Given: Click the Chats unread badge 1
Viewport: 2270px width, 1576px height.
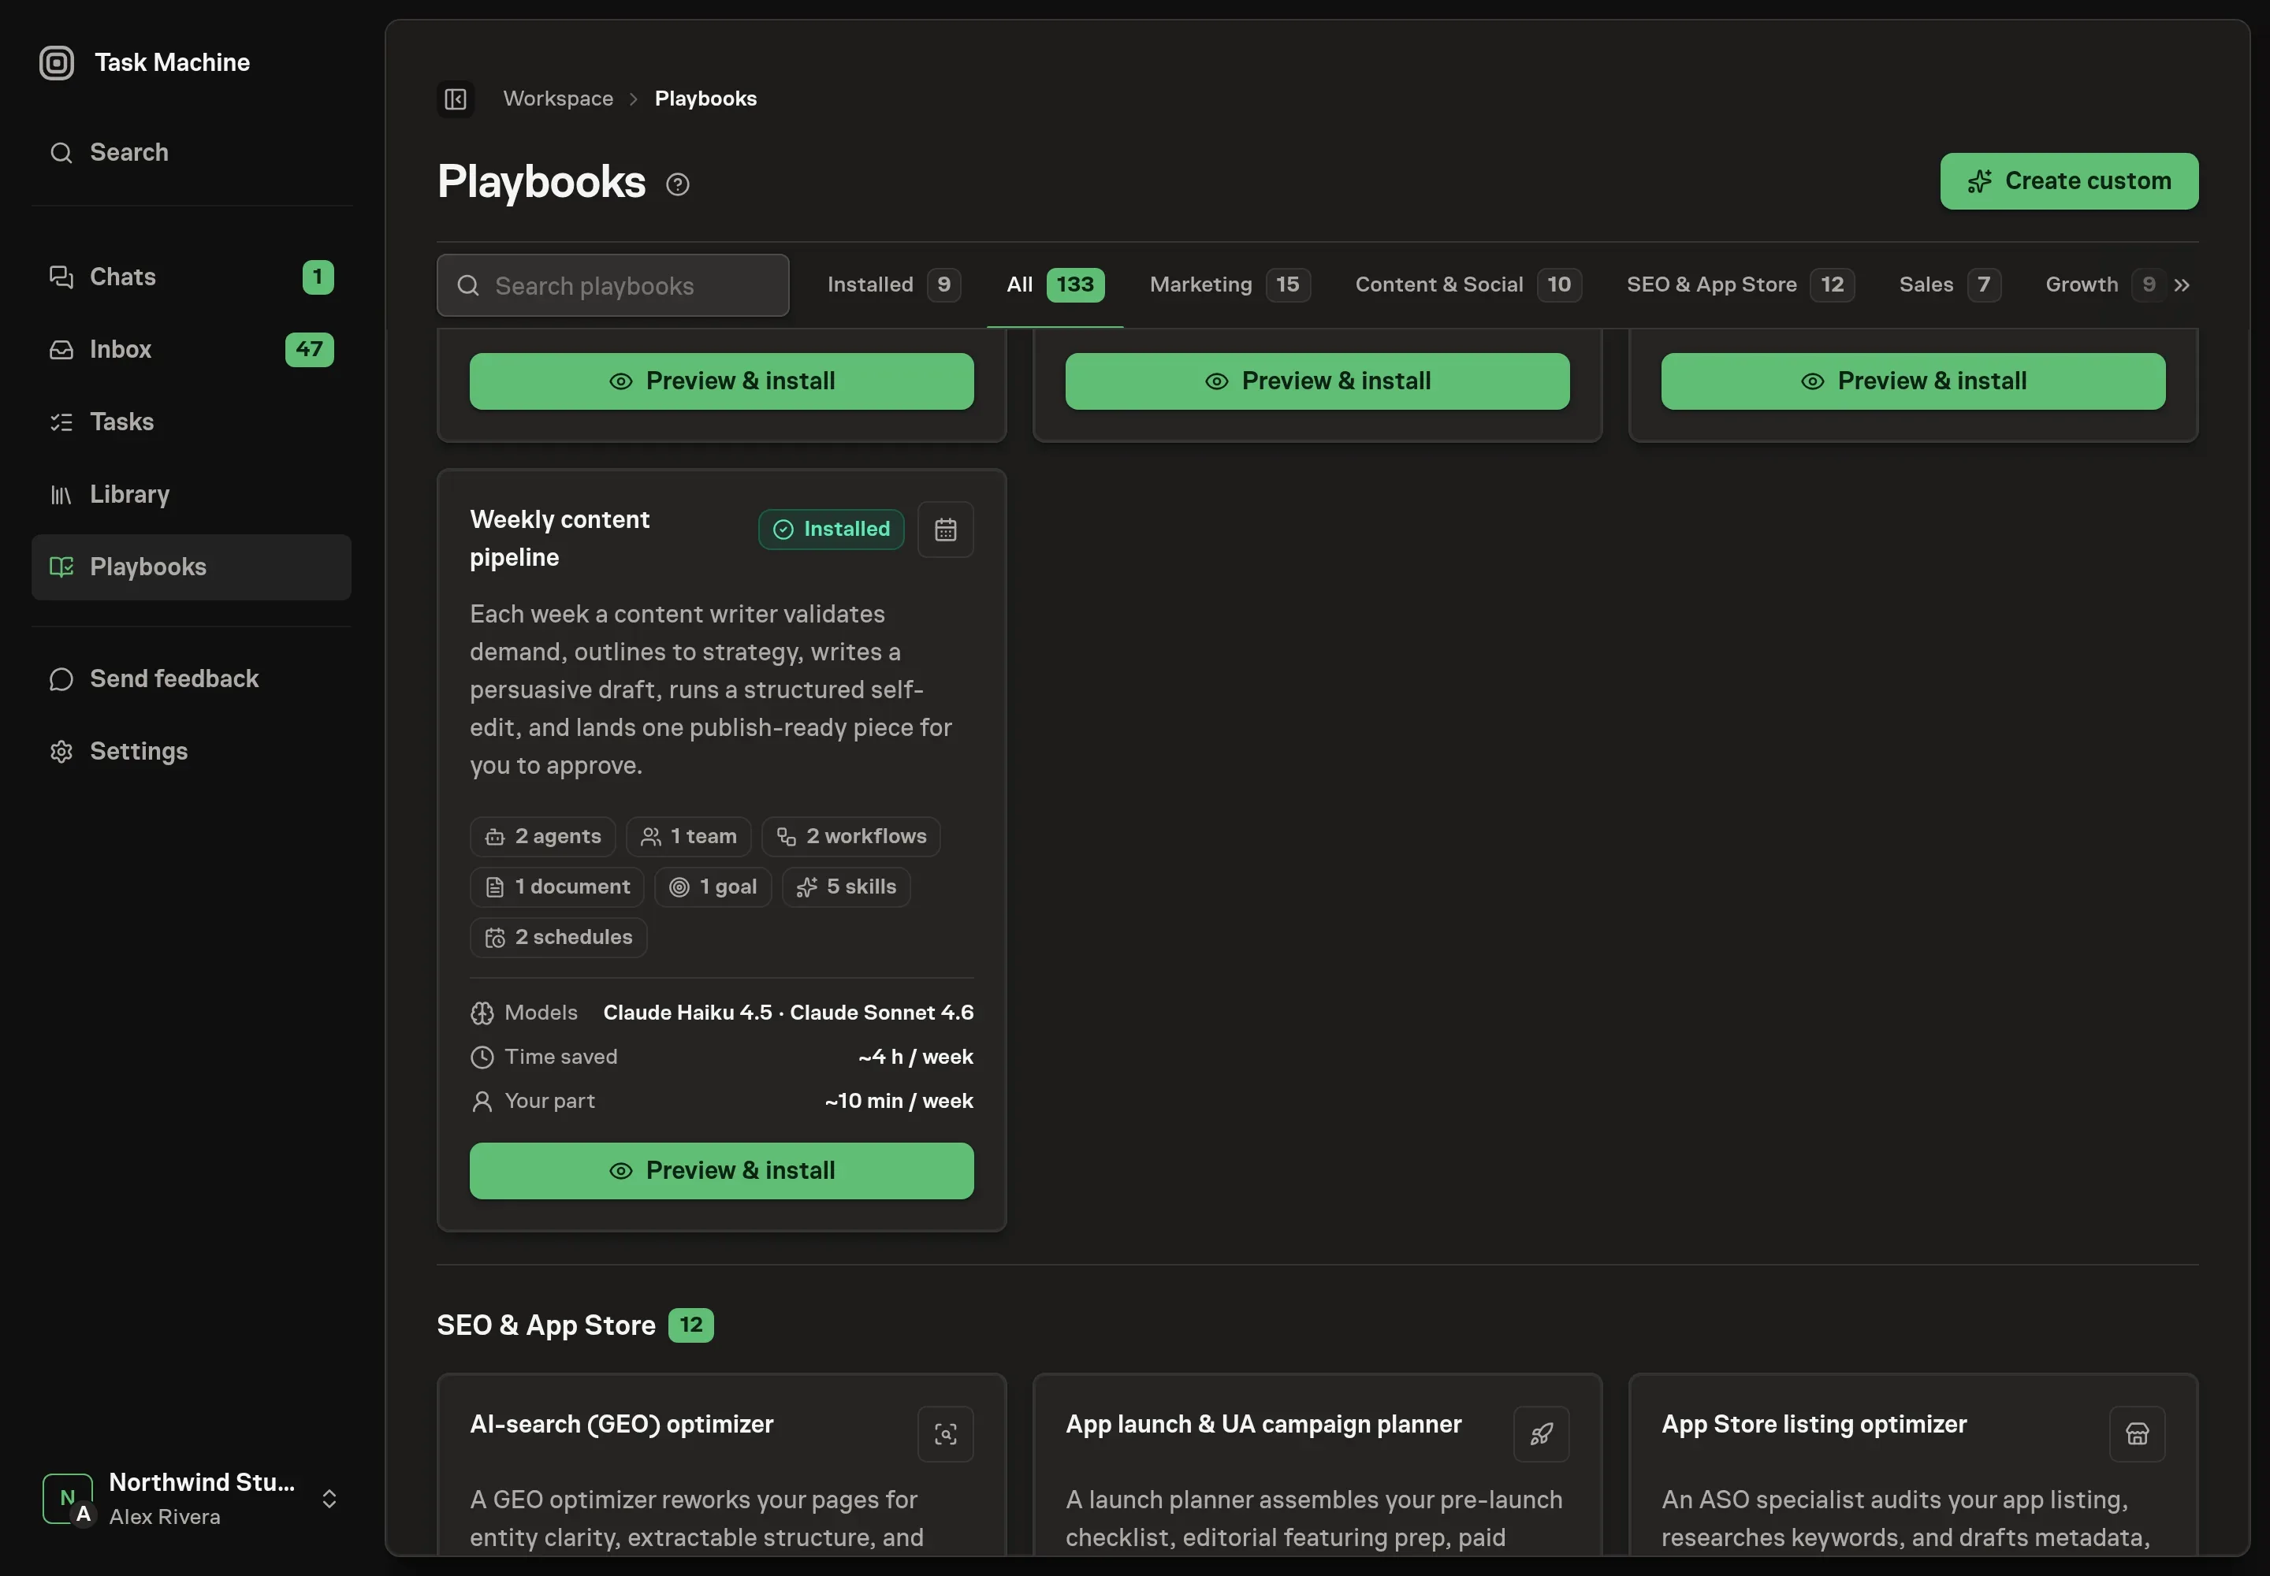Looking at the screenshot, I should point(318,277).
